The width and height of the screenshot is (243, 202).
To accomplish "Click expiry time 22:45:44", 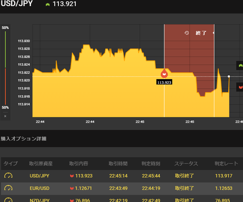I will click(151, 176).
